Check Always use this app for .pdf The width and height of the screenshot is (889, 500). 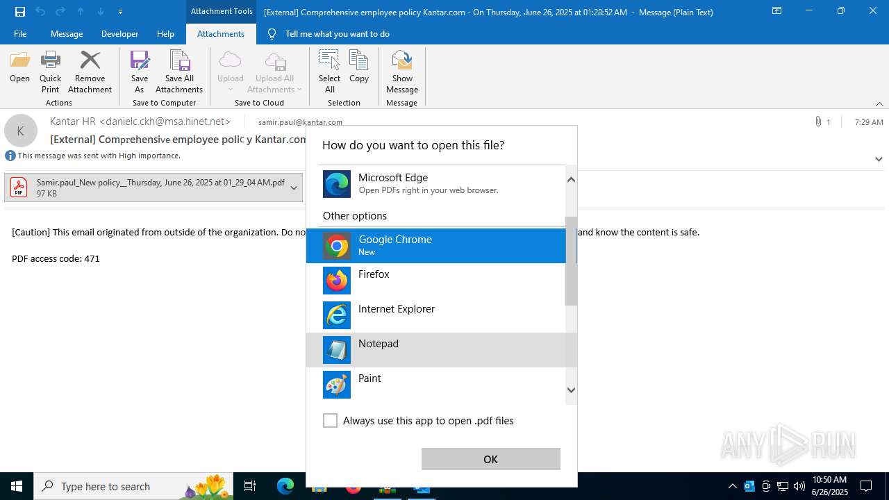pos(331,421)
